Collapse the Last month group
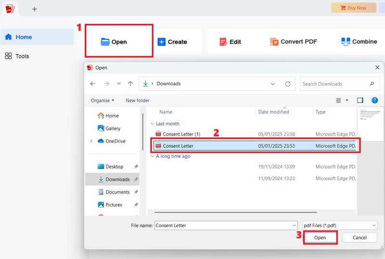This screenshot has height=259, width=385. 152,124
